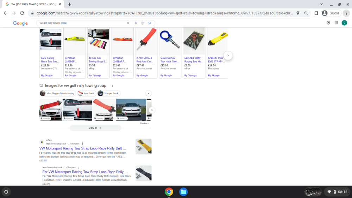Show next shopping products arrow

[x=228, y=55]
